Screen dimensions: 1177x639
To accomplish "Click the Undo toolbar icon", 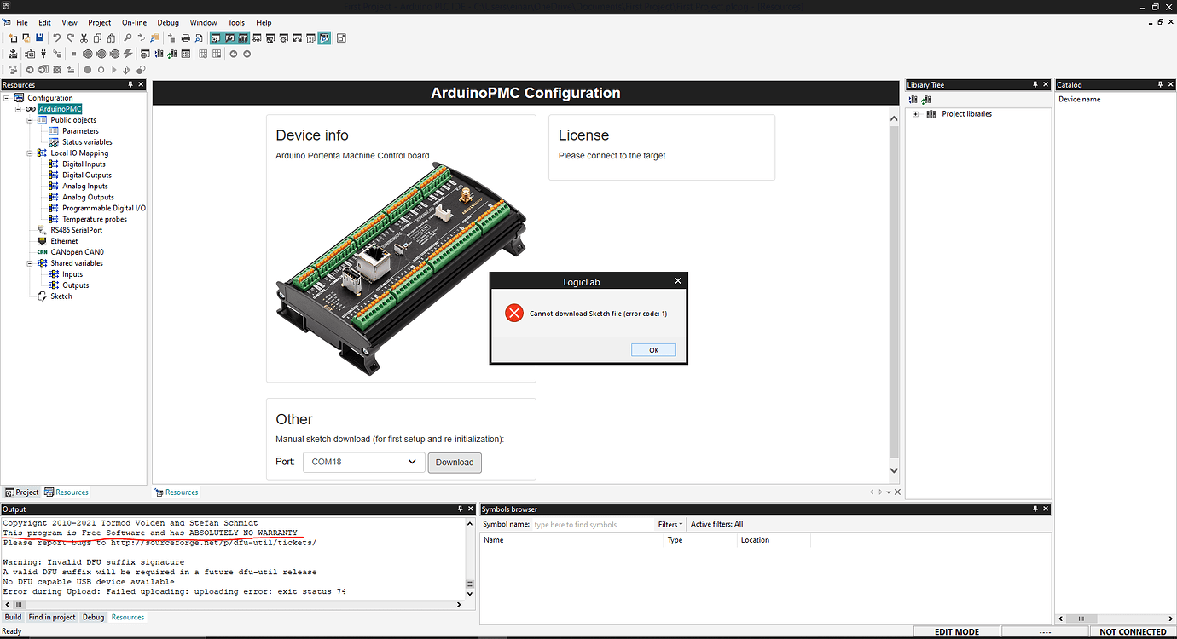I will pyautogui.click(x=56, y=37).
